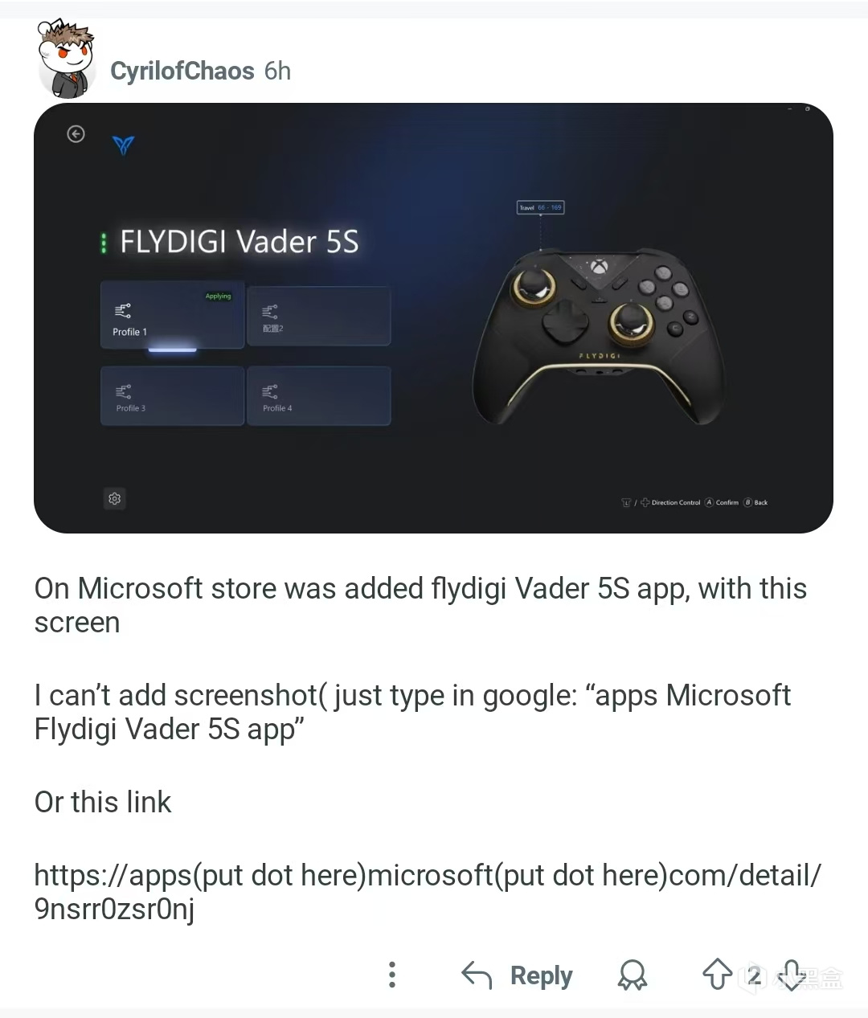Click the Xbox button on the controller

(596, 266)
